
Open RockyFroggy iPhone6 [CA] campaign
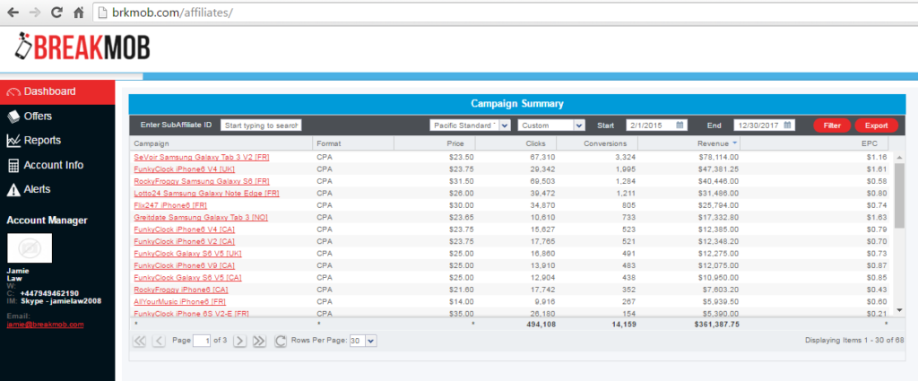[x=181, y=290]
